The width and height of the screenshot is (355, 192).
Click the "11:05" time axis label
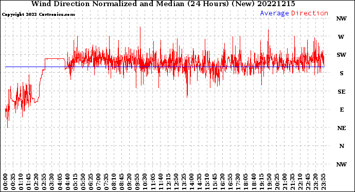[153, 182]
